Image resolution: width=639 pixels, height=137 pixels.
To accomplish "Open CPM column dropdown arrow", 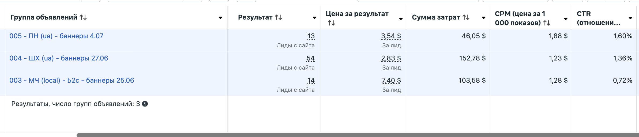I will coord(566,19).
